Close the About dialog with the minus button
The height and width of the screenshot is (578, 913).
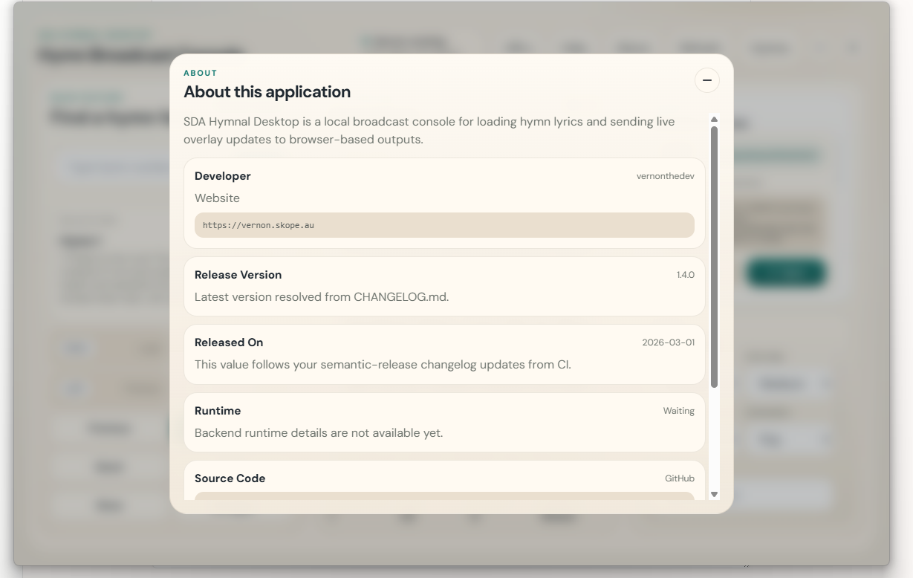706,80
